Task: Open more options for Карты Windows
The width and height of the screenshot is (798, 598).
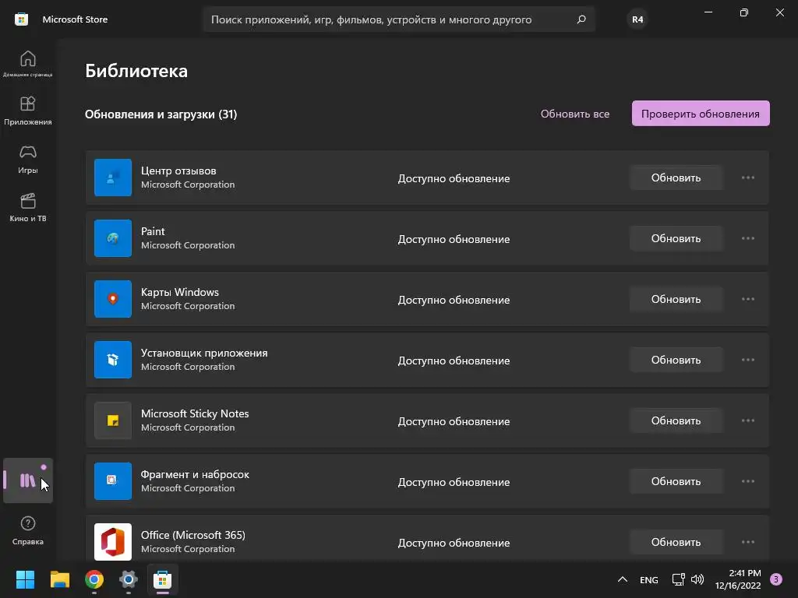Action: point(747,299)
